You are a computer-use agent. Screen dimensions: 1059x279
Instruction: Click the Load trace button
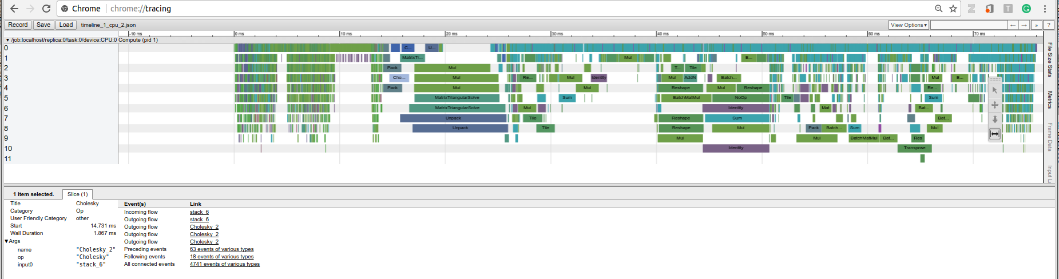(x=66, y=25)
